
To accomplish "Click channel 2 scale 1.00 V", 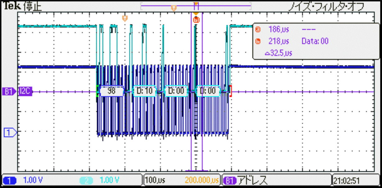I will pos(109,180).
